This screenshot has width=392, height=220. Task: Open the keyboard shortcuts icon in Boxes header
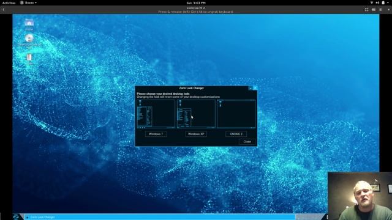pyautogui.click(x=374, y=10)
